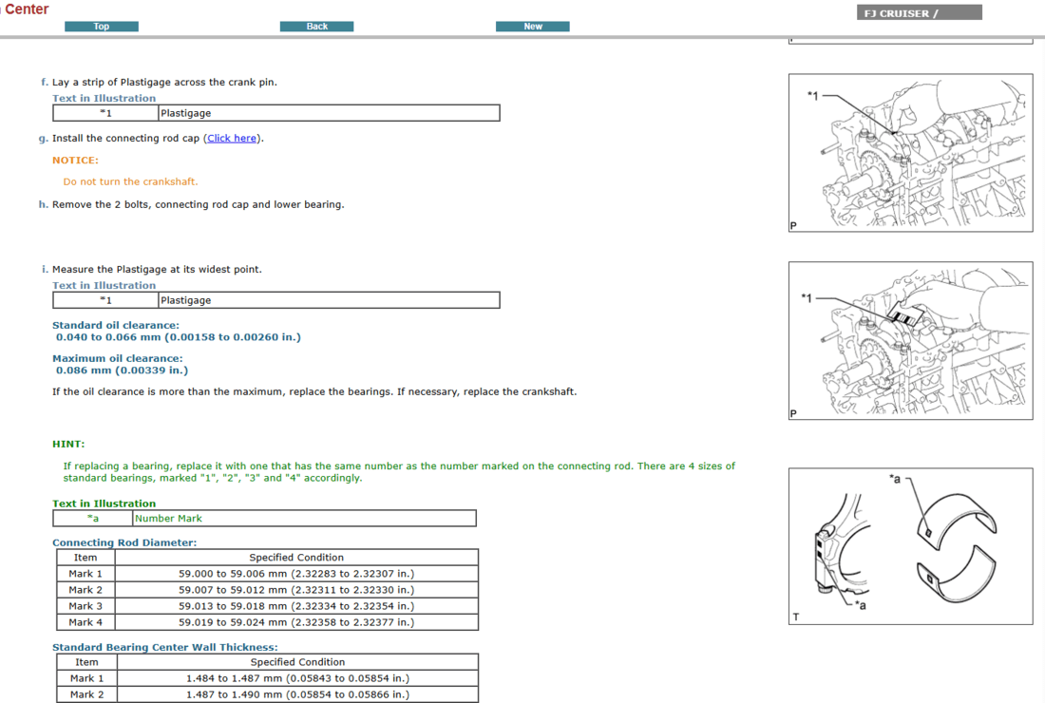The height and width of the screenshot is (703, 1045).
Task: Open the 'Click here' link for rod cap
Action: point(232,139)
